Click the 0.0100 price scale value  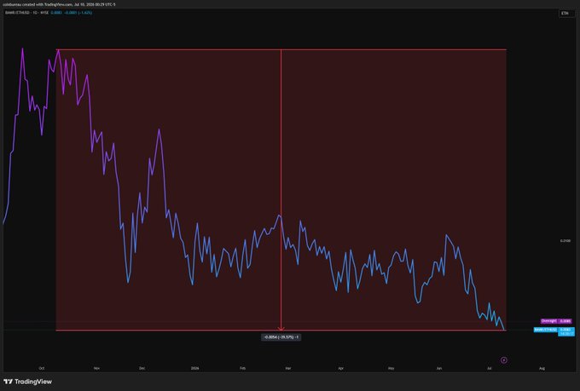pos(565,240)
